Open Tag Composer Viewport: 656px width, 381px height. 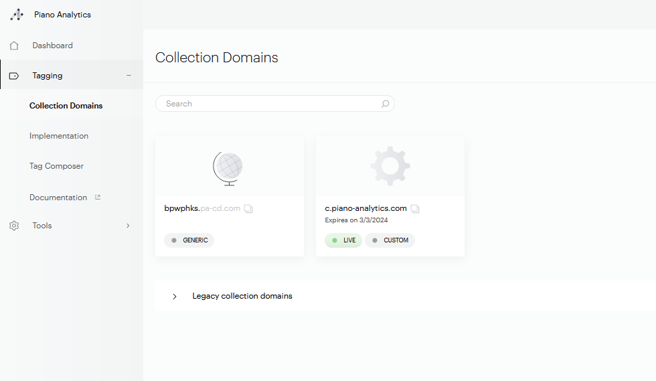point(56,166)
